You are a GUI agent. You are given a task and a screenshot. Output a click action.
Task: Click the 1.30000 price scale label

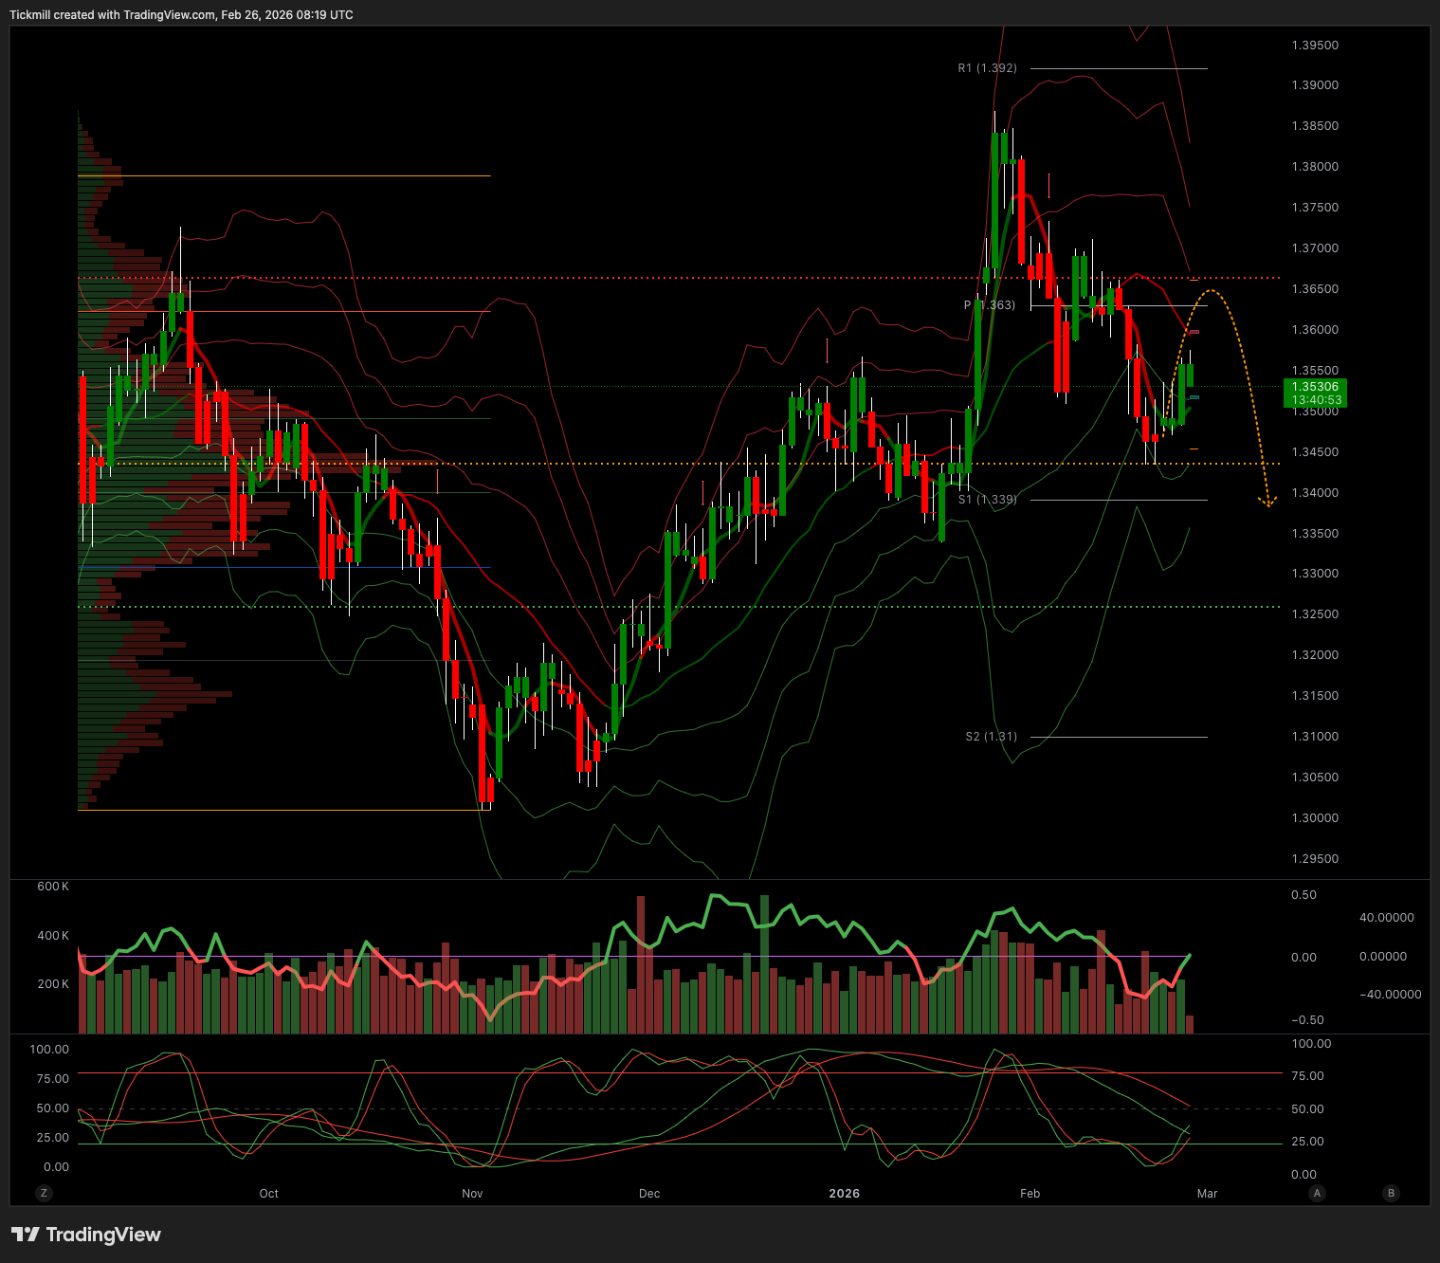[x=1315, y=818]
